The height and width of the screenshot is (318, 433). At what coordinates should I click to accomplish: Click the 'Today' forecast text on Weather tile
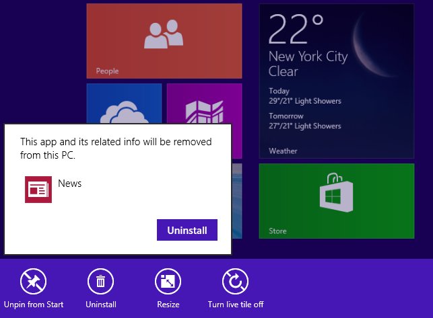(x=279, y=91)
